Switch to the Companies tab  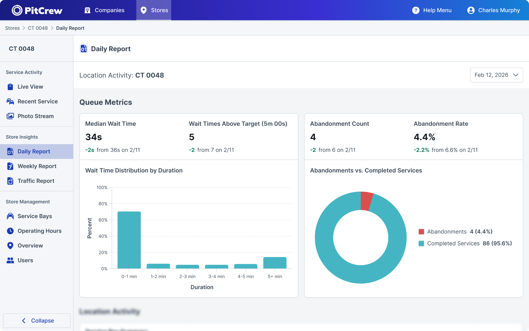click(104, 10)
